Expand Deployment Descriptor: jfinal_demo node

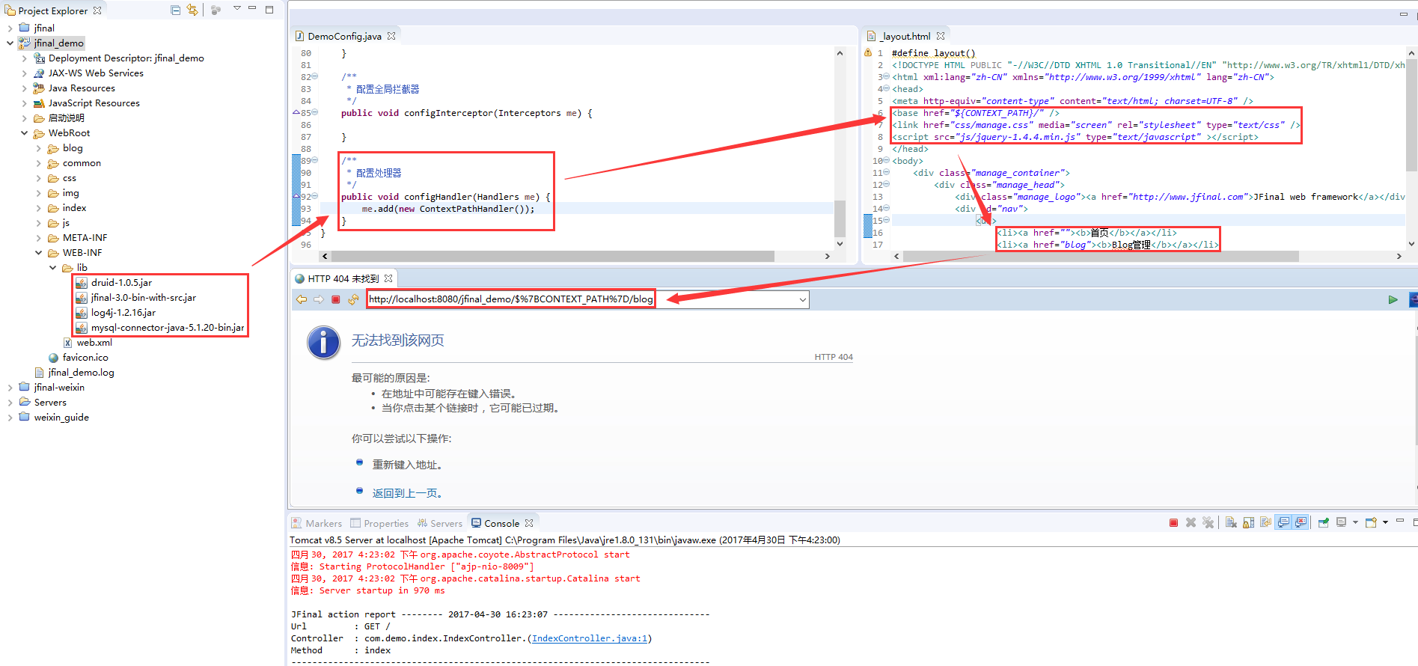24,58
